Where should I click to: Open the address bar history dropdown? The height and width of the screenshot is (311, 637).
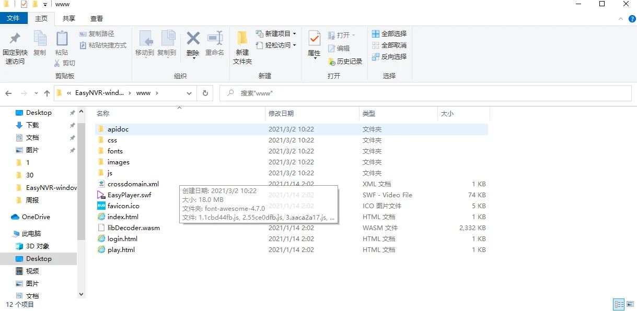[189, 93]
